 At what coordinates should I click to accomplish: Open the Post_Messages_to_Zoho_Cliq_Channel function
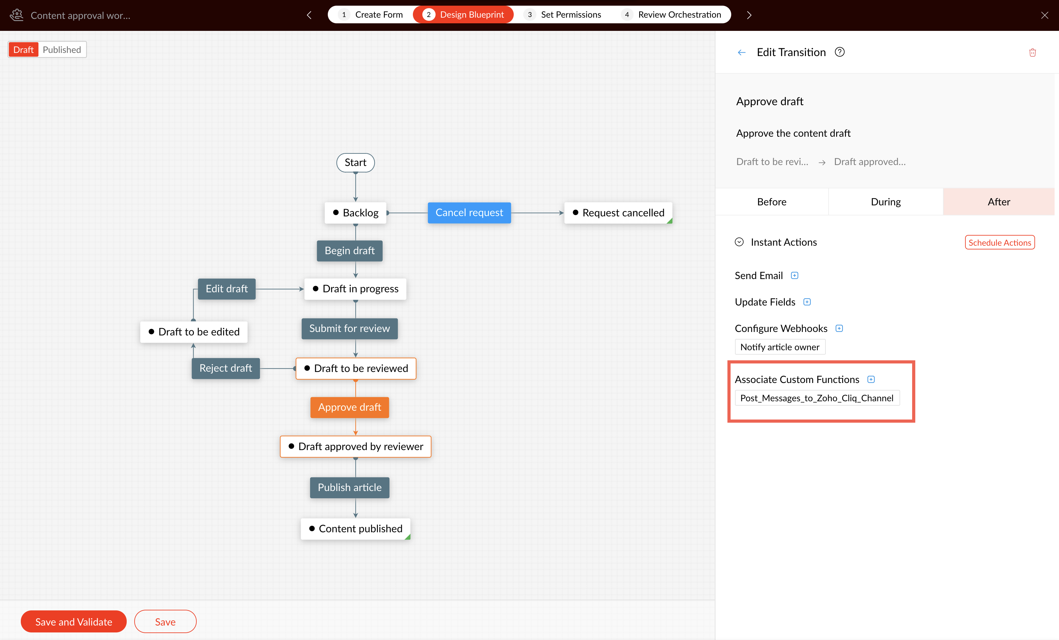click(x=817, y=398)
